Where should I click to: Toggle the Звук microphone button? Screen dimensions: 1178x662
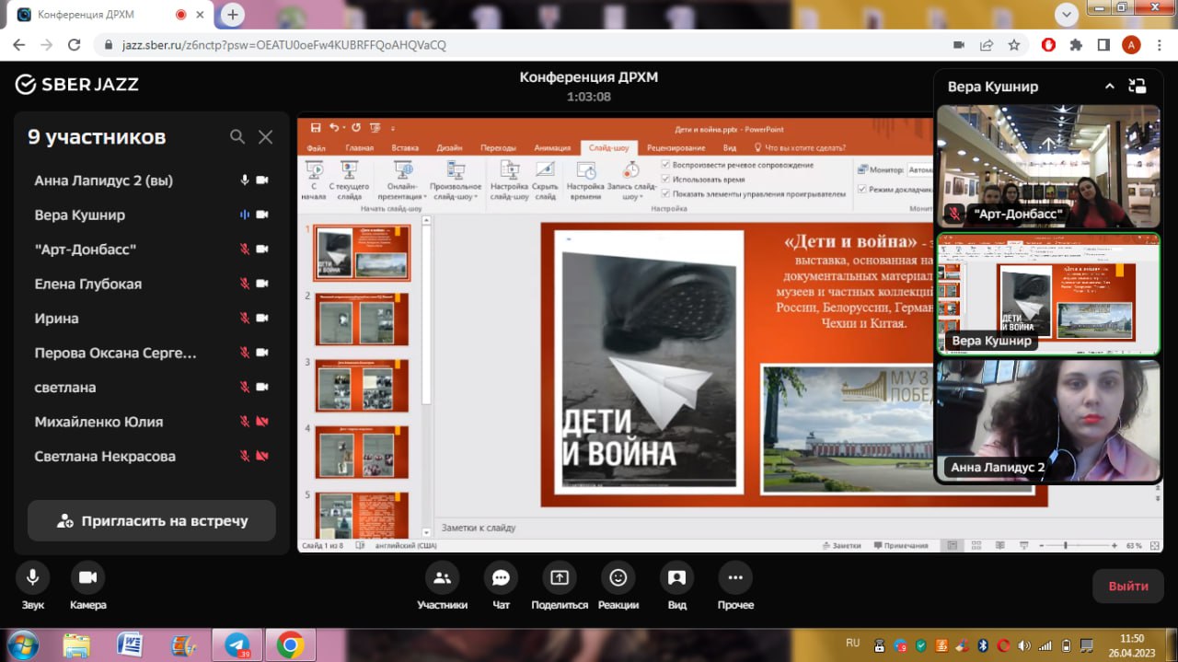pyautogui.click(x=32, y=578)
